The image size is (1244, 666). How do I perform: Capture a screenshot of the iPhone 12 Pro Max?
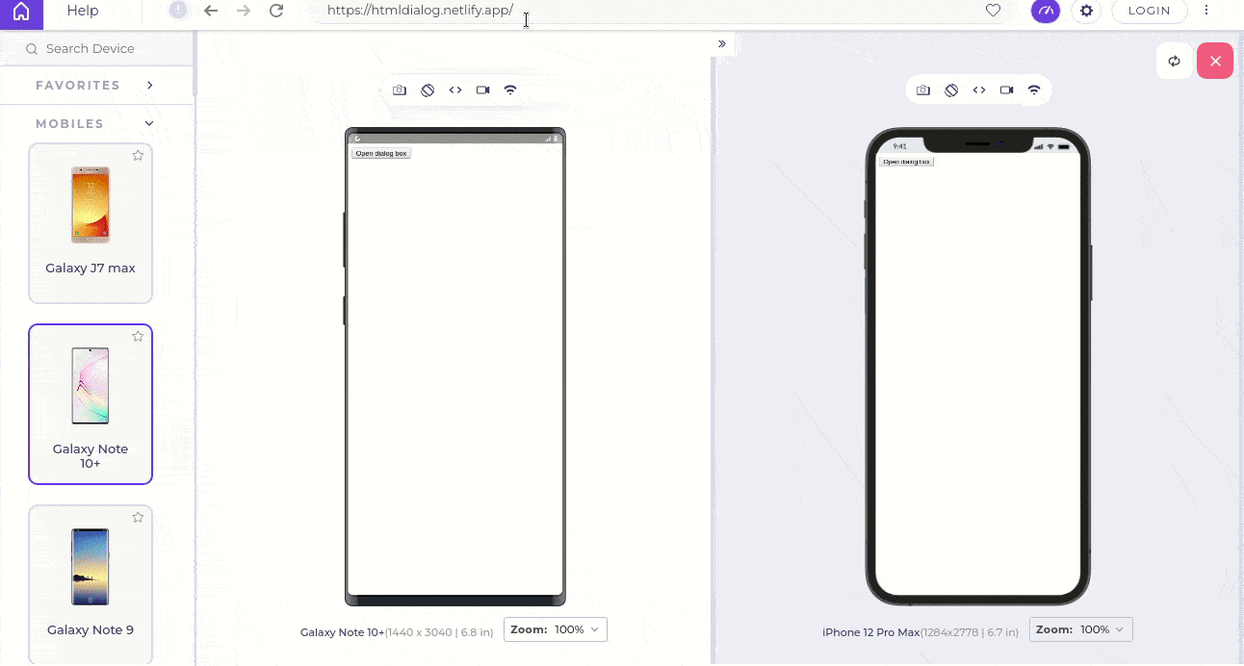tap(922, 90)
